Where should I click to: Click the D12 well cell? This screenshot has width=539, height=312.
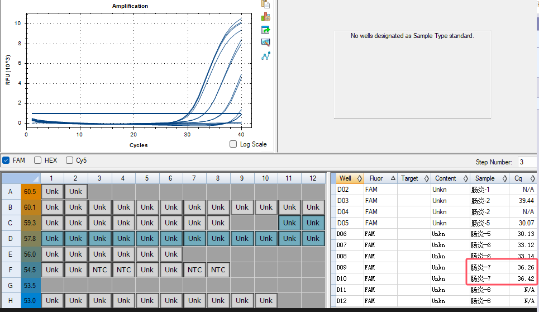point(350,301)
